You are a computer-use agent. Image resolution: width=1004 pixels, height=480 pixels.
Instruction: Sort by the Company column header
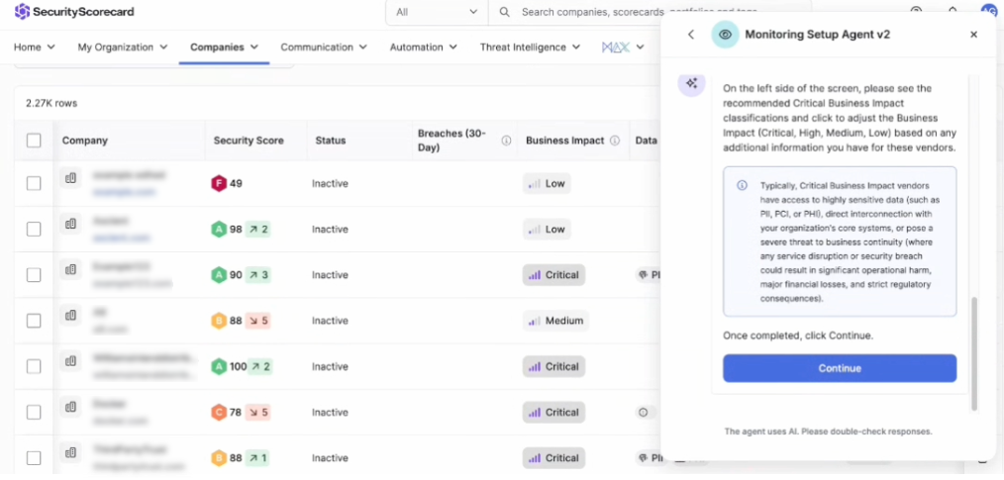click(x=84, y=141)
